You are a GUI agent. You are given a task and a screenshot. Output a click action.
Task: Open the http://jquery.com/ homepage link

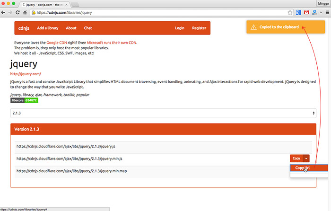26,74
